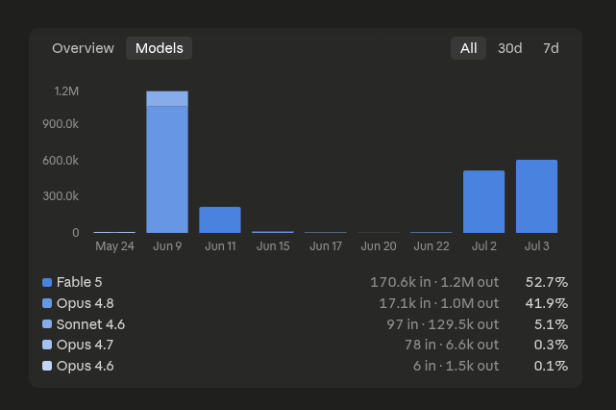
Task: Click the 52.7% percentage value
Action: (547, 283)
